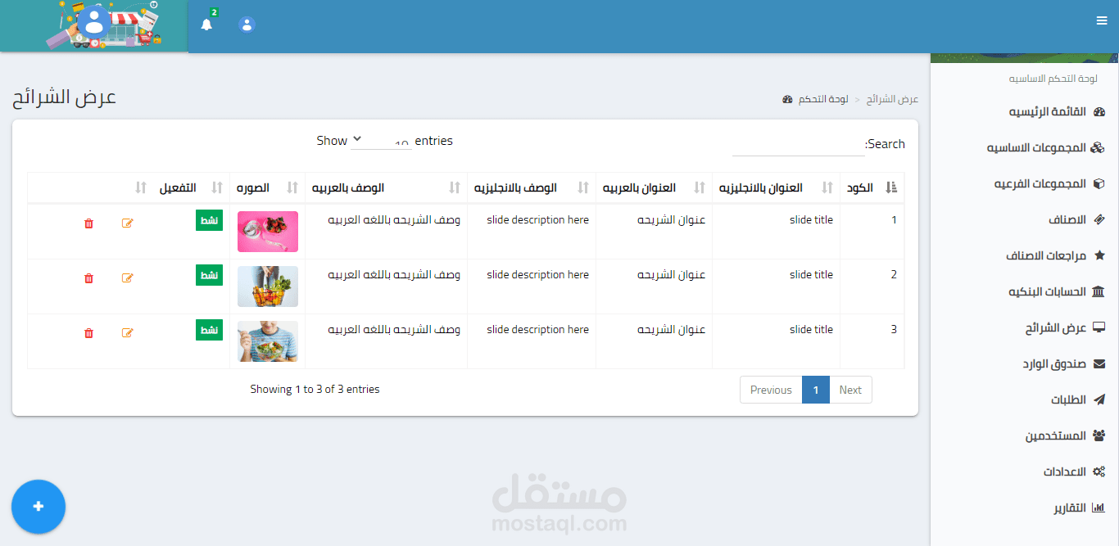Click inside the Search input field

799,144
